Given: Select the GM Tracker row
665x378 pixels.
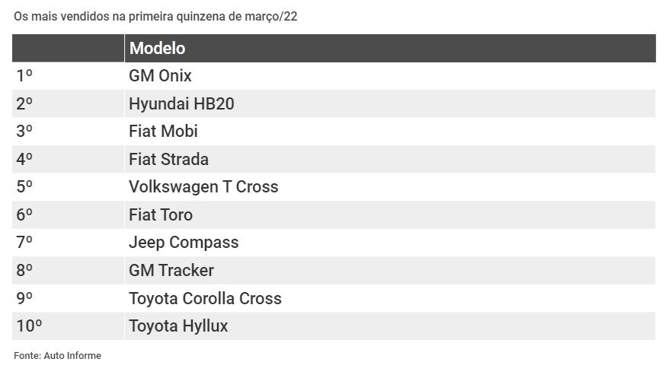Looking at the screenshot, I should 334,271.
